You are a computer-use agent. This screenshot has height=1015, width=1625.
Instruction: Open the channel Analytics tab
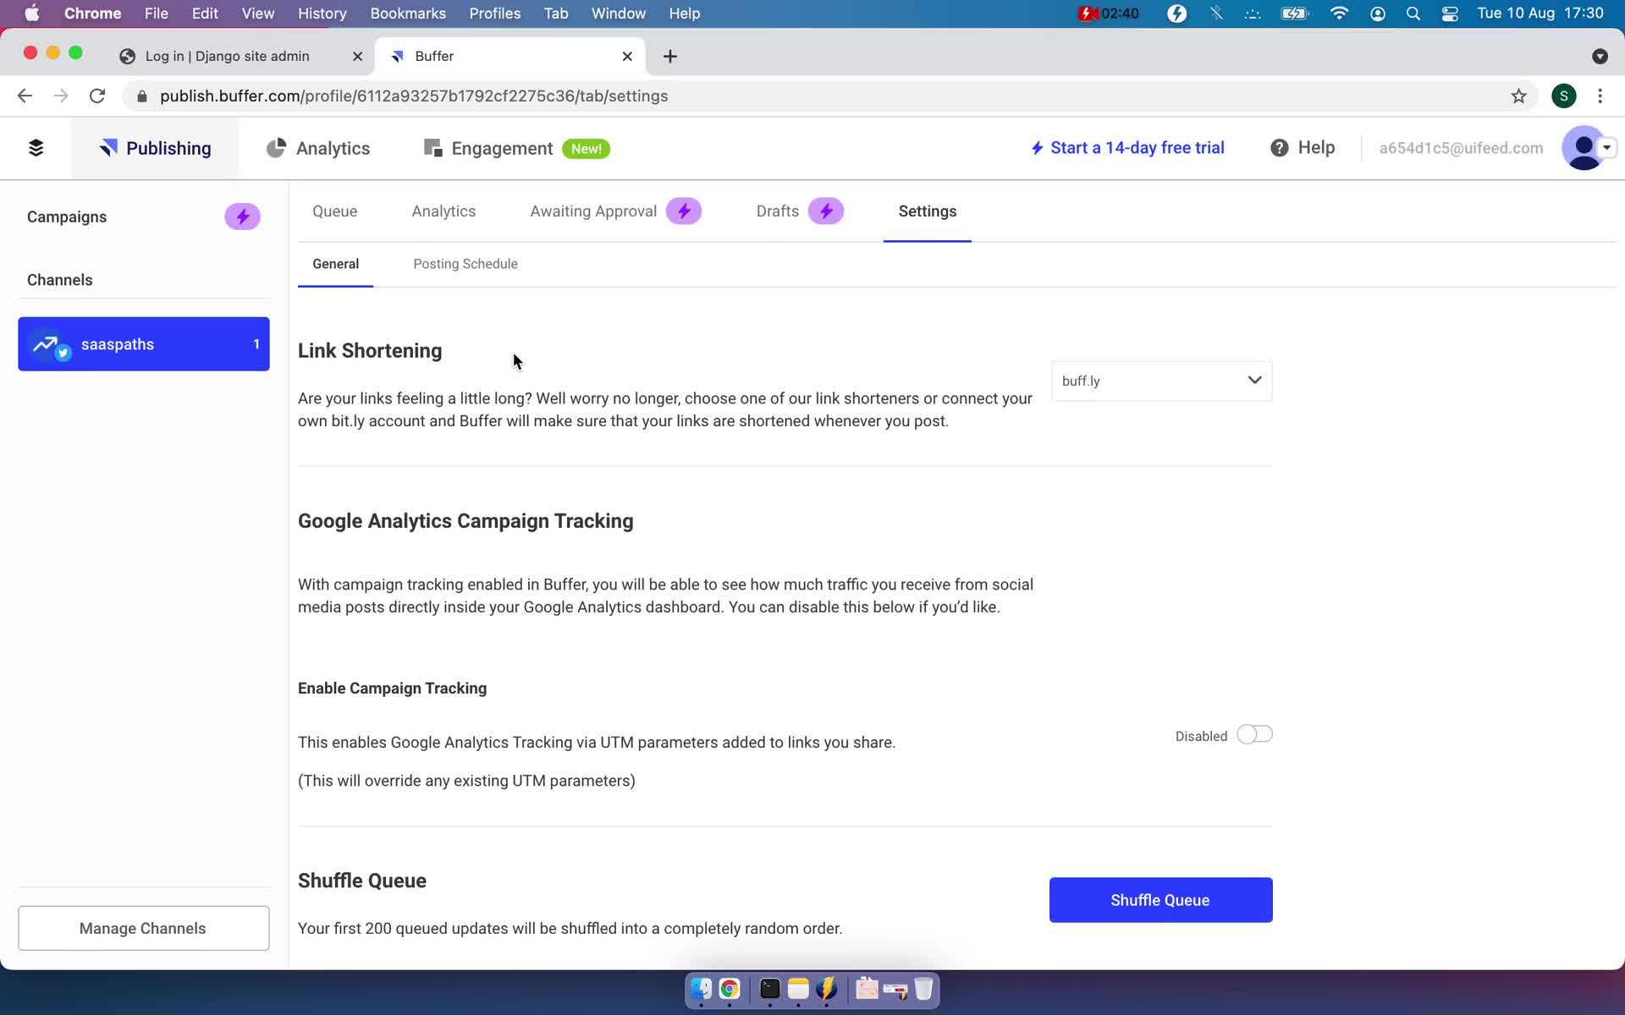pyautogui.click(x=443, y=211)
